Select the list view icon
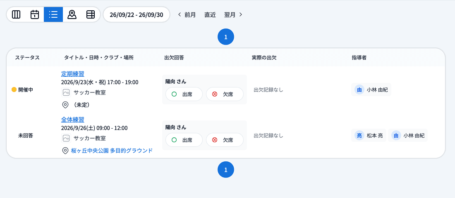The image size is (455, 198). [x=53, y=14]
